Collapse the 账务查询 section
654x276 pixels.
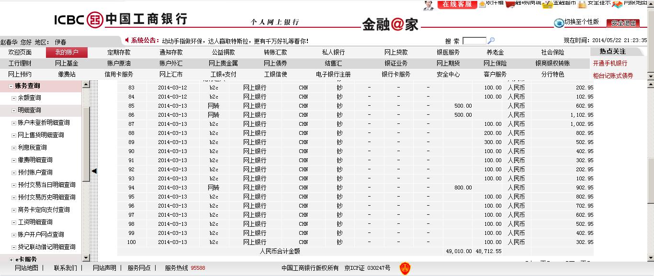pyautogui.click(x=11, y=86)
